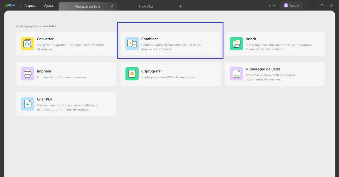Add a new tab with plus icon
This screenshot has width=339, height=177.
pyautogui.click(x=181, y=6)
